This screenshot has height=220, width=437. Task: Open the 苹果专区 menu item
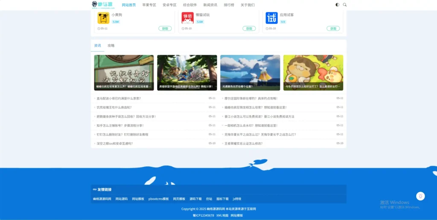tap(149, 5)
